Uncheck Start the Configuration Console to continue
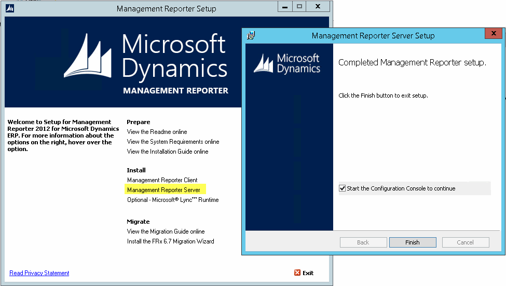Image resolution: width=506 pixels, height=286 pixels. [343, 188]
